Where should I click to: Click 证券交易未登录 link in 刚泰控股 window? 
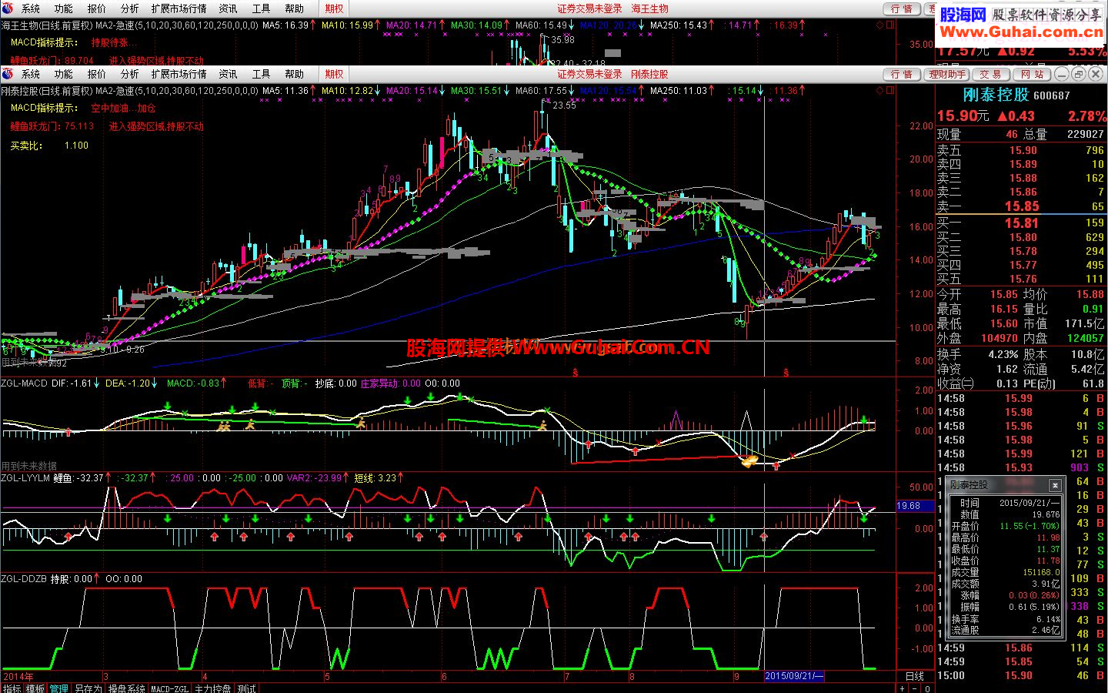point(590,74)
